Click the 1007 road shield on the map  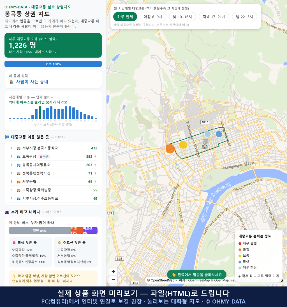pyautogui.click(x=205, y=122)
